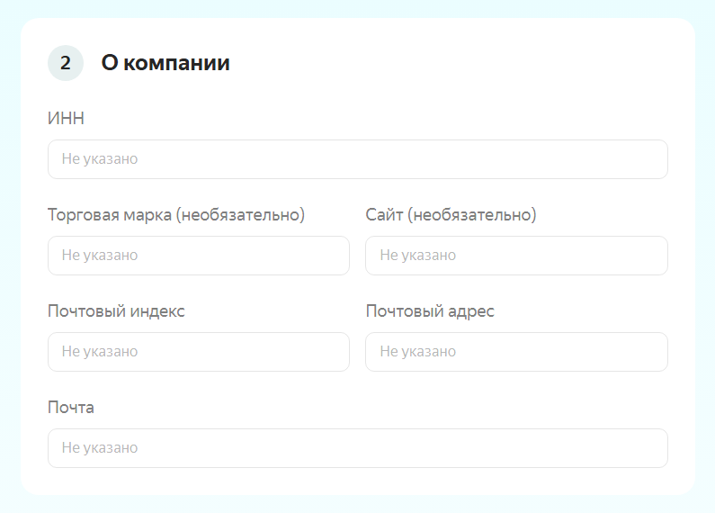Screen dimensions: 715x513
Task: Click the Почта label above last field
Action: [x=71, y=408]
